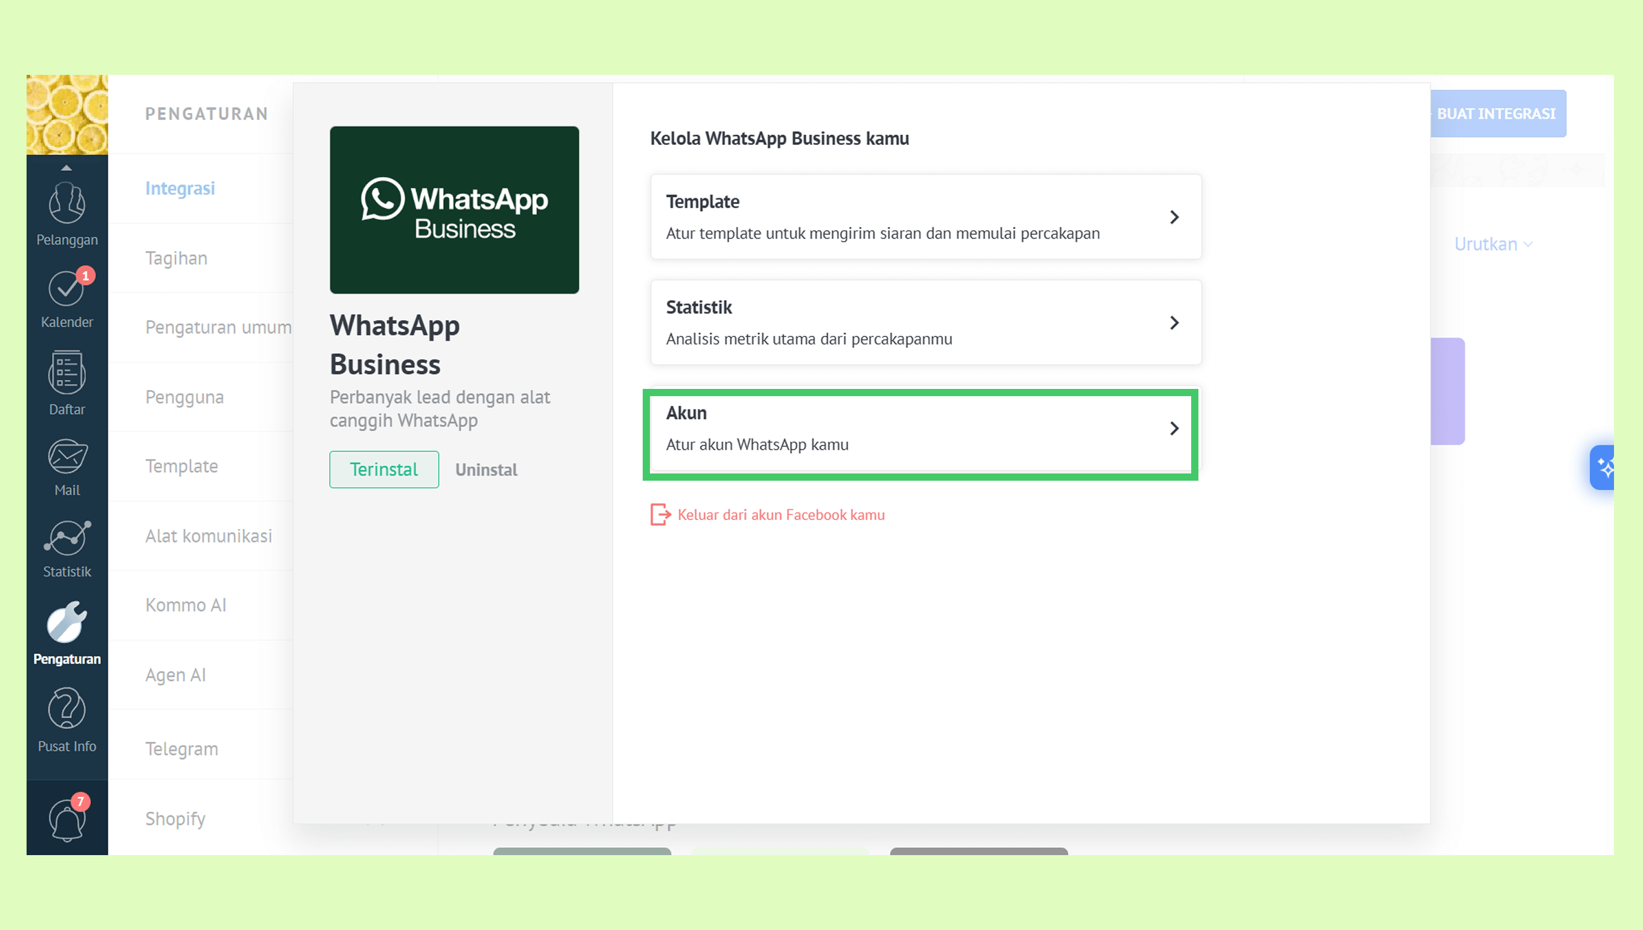The width and height of the screenshot is (1643, 930).
Task: Expand the Template row chevron
Action: tap(1174, 217)
